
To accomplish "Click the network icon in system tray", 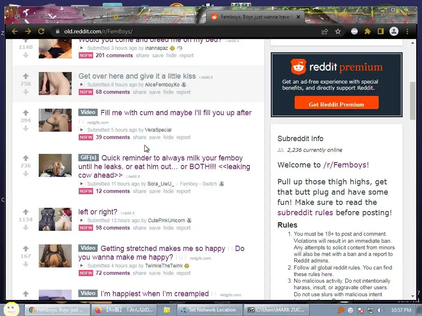I will click(370, 310).
